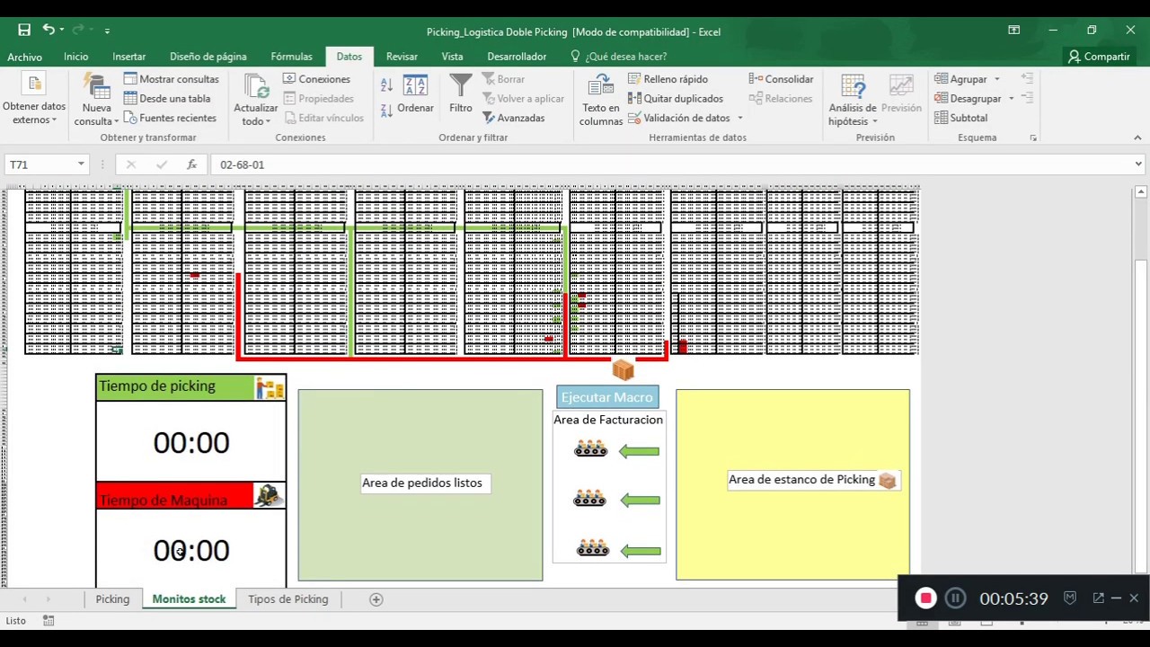Click the Redo arrow icon
The height and width of the screenshot is (647, 1150).
[77, 31]
